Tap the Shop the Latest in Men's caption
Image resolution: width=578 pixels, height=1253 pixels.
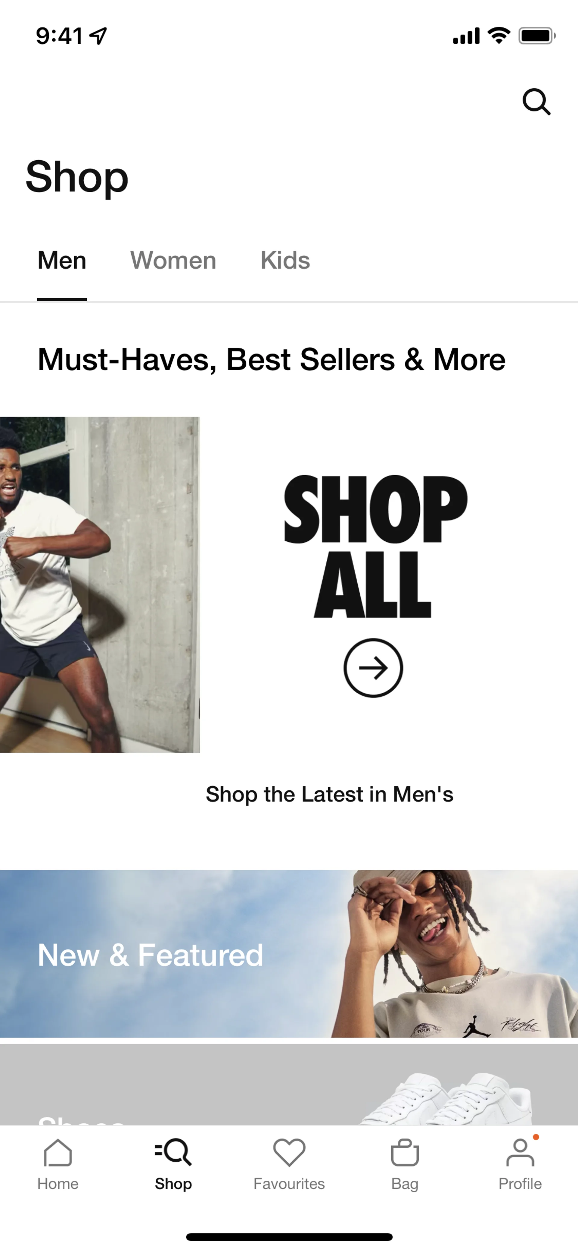coord(329,794)
